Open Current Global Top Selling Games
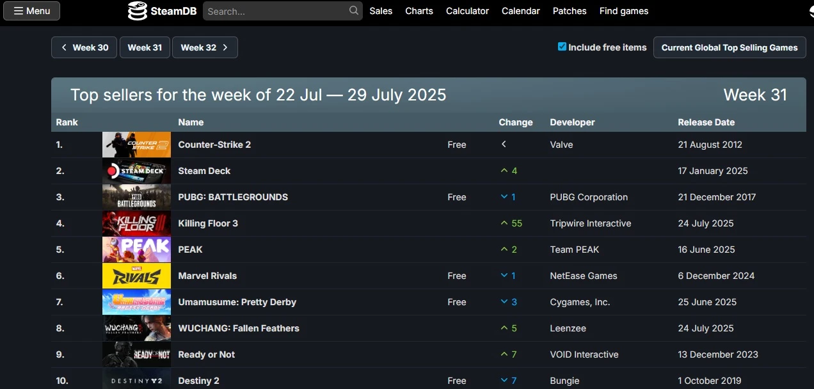 730,47
